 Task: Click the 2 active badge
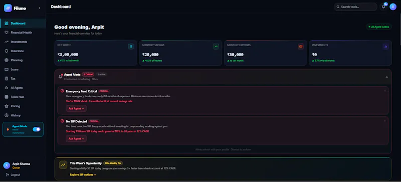point(101,75)
